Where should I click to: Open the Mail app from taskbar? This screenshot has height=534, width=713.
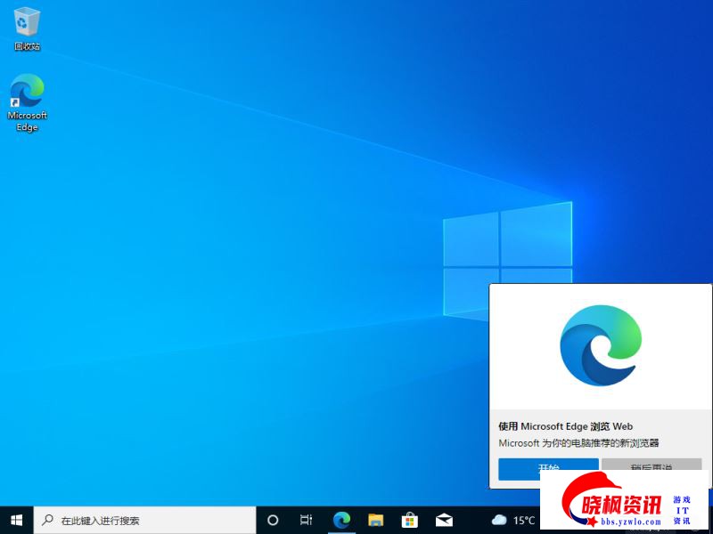pos(444,520)
